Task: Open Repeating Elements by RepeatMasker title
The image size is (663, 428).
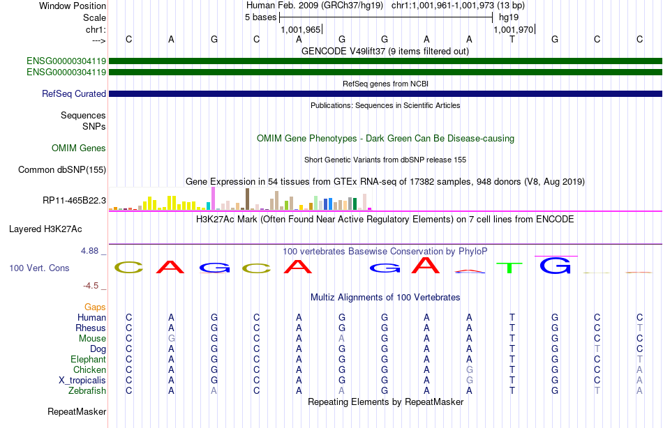Action: (385, 402)
